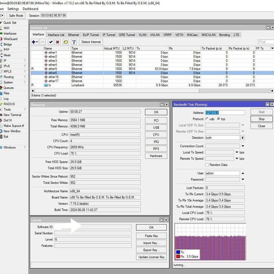The width and height of the screenshot is (274, 274).
Task: Open the Quick Set sidebar item
Action: tap(10, 23)
